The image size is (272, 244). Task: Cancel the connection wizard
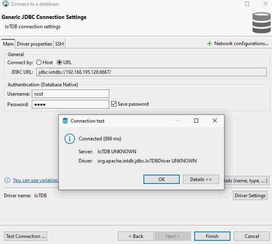pos(252,236)
